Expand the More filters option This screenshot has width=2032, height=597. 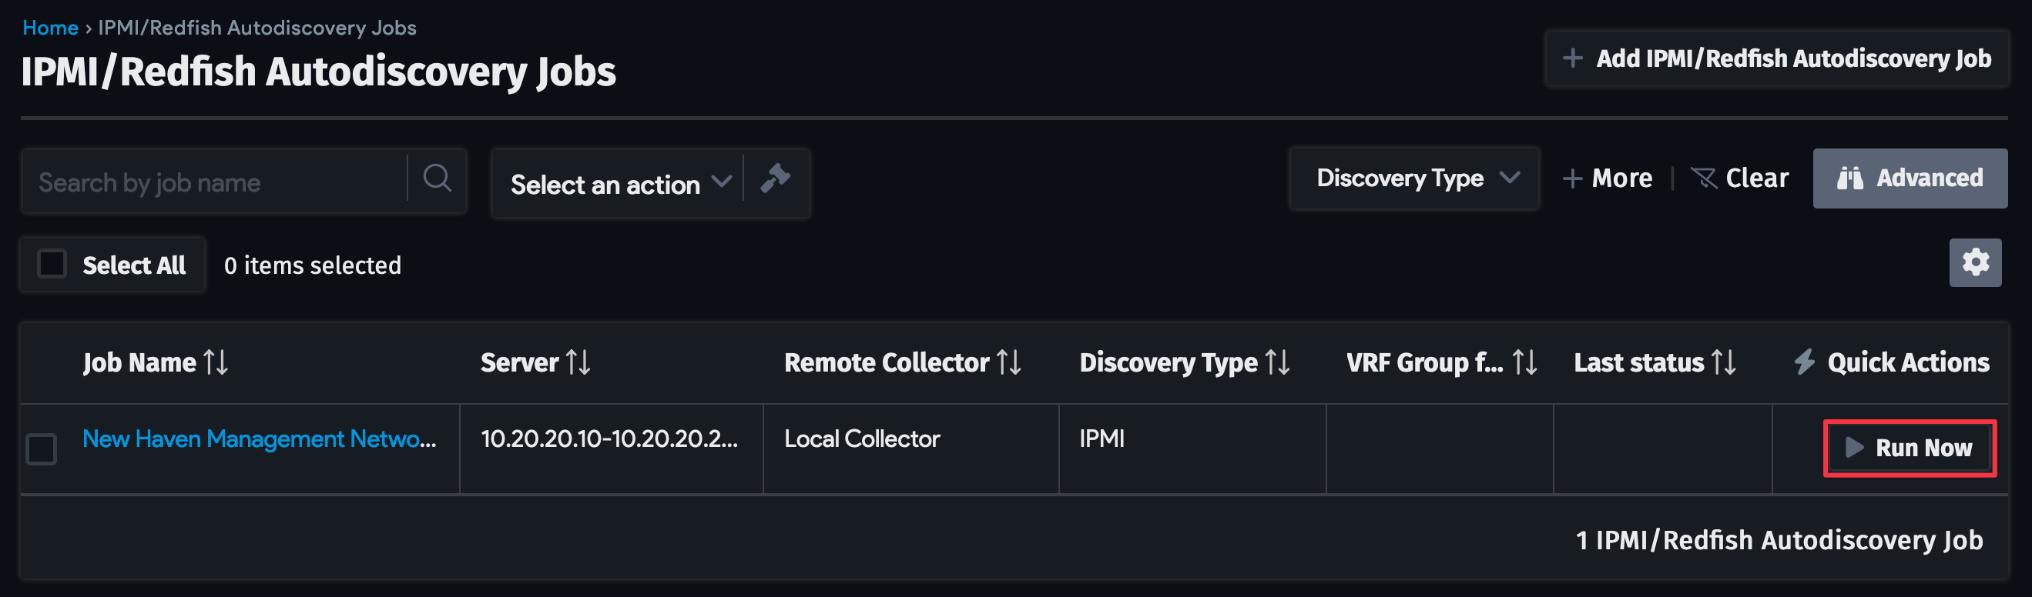(x=1608, y=178)
